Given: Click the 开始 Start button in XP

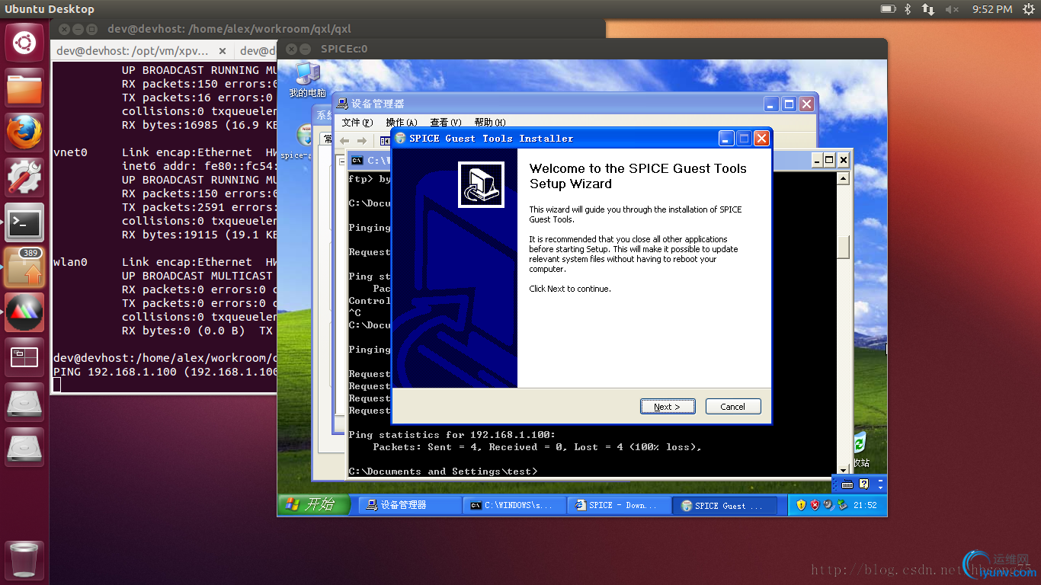Looking at the screenshot, I should [313, 504].
